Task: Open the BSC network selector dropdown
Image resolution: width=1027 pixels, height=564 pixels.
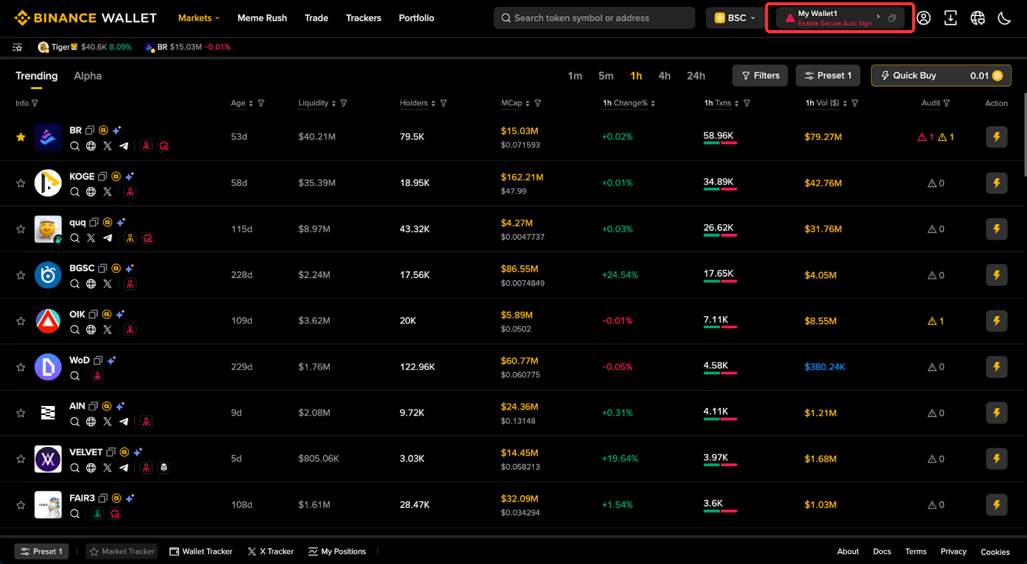Action: point(736,18)
